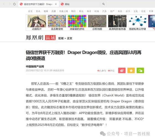
Task: Click the 正文 breadcrumb text
Action: click(x=69, y=38)
